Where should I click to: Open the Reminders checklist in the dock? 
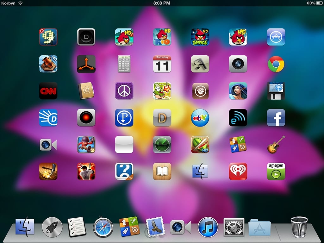77,227
